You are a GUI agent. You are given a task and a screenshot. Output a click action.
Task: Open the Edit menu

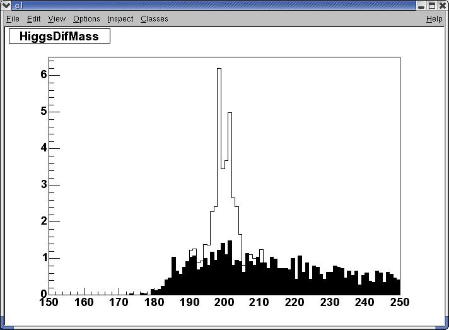click(34, 19)
